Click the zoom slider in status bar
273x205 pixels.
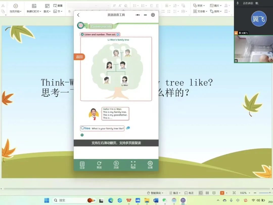(265, 193)
